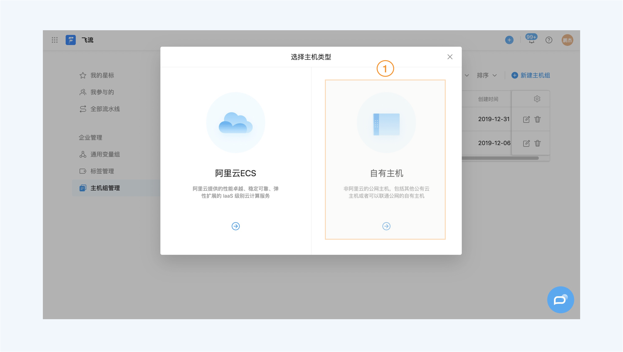
Task: Choose the 自有主机 title
Action: tap(386, 173)
